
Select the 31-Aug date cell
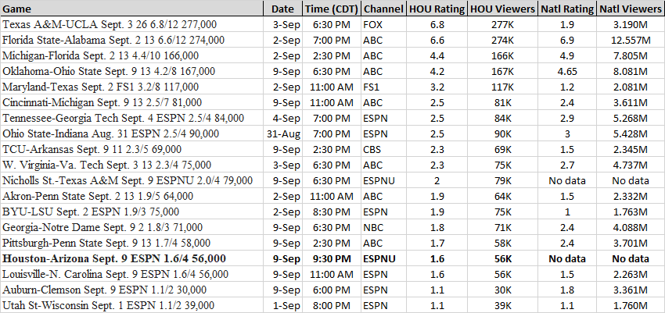(x=283, y=134)
